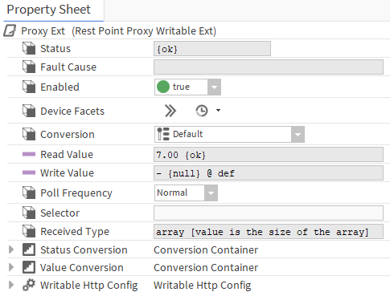
Task: Expand the Value Conversion row
Action: [x=11, y=267]
